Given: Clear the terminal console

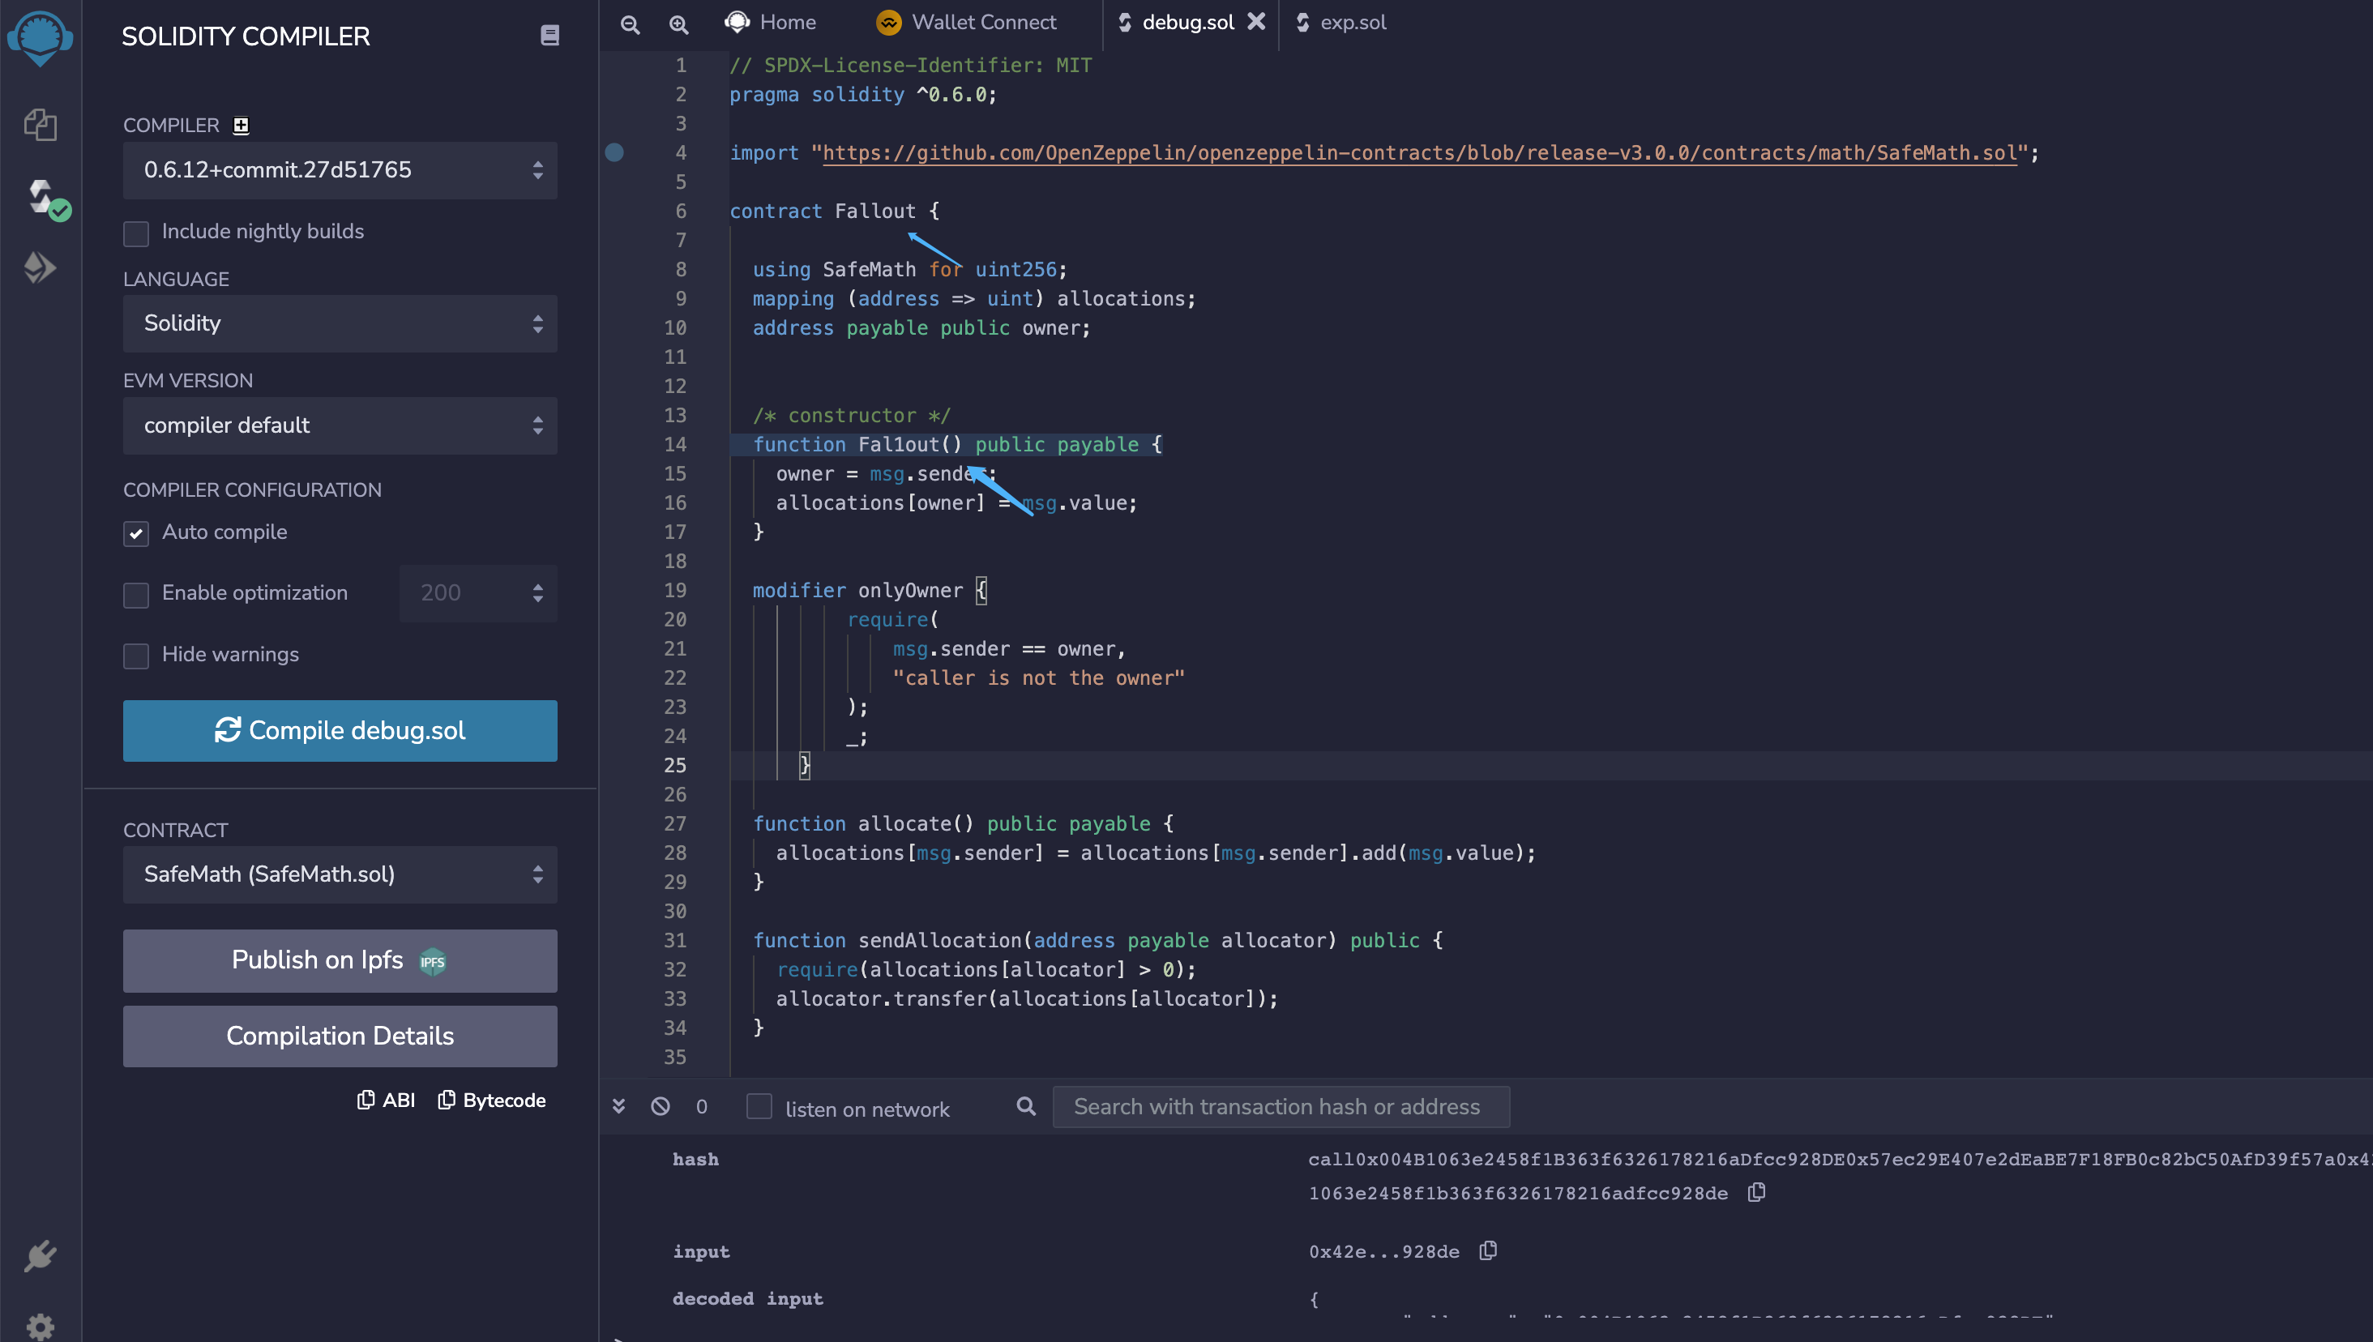Looking at the screenshot, I should click(x=660, y=1106).
